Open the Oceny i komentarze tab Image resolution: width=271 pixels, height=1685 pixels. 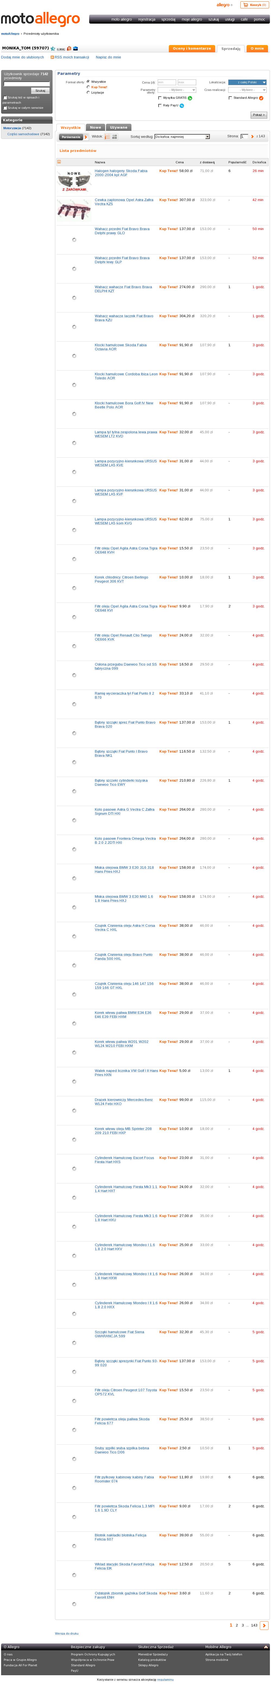point(192,48)
